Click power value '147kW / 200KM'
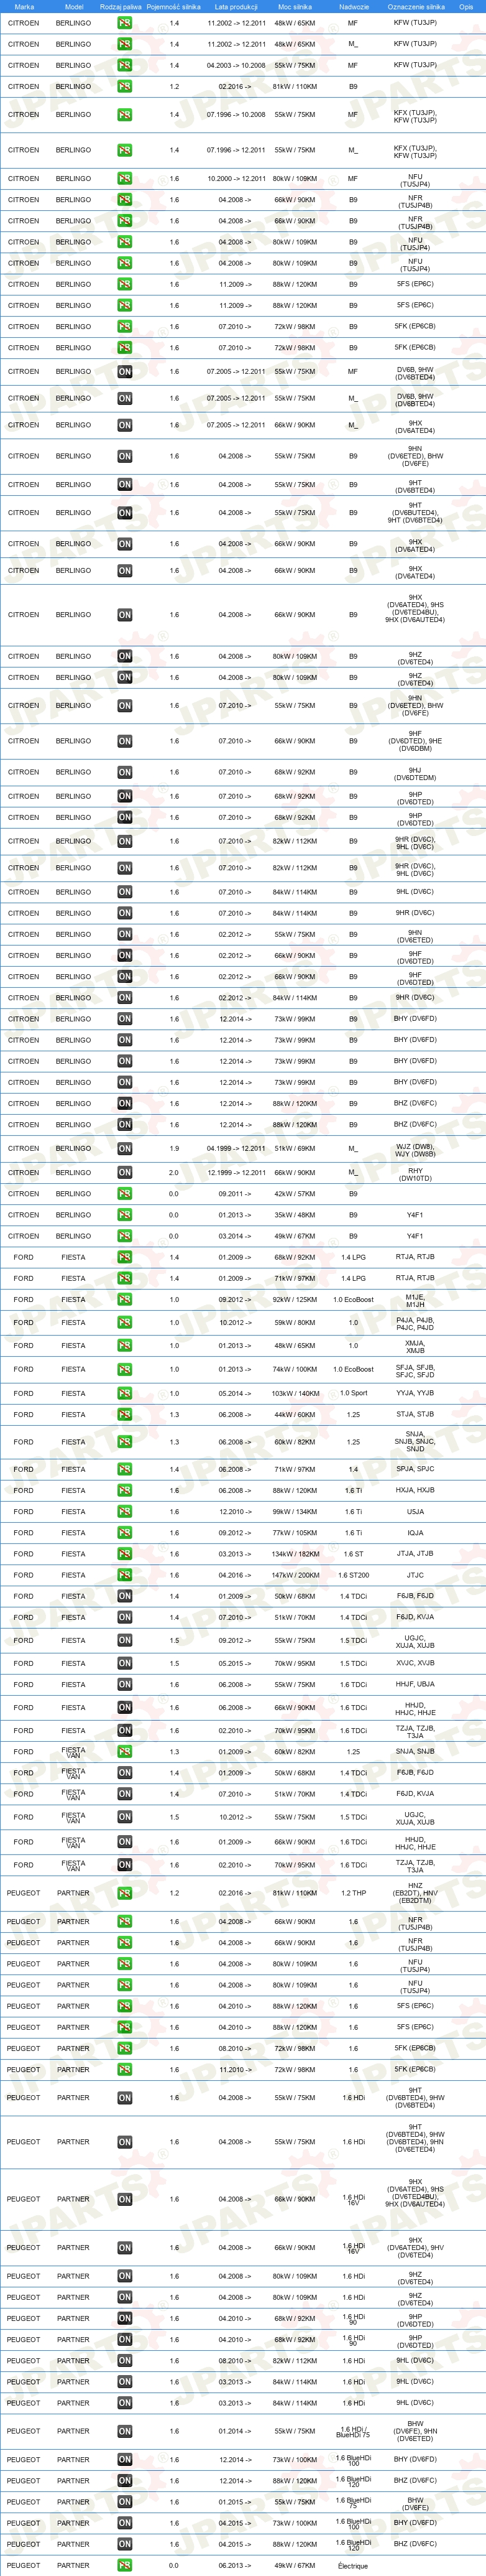The width and height of the screenshot is (486, 2576). pyautogui.click(x=295, y=1575)
